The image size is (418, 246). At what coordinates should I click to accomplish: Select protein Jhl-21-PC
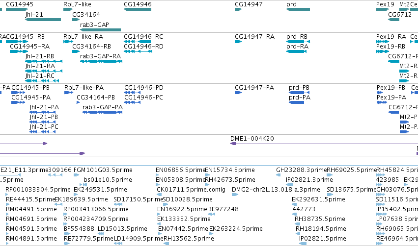43,132
